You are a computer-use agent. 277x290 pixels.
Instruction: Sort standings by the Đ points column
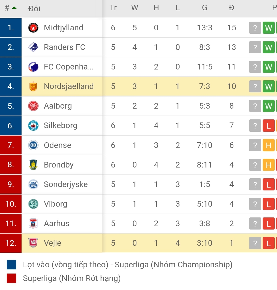[x=231, y=8]
